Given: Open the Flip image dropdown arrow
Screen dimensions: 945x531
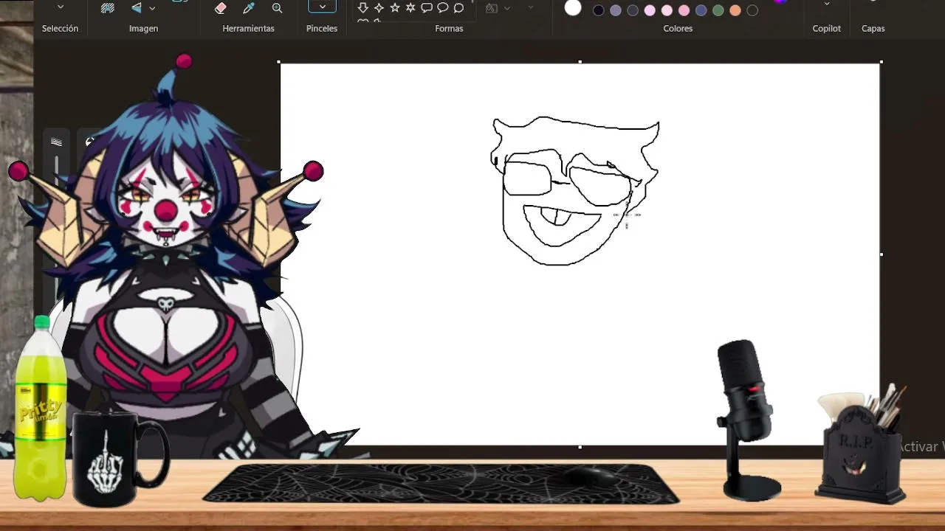Looking at the screenshot, I should [x=152, y=8].
